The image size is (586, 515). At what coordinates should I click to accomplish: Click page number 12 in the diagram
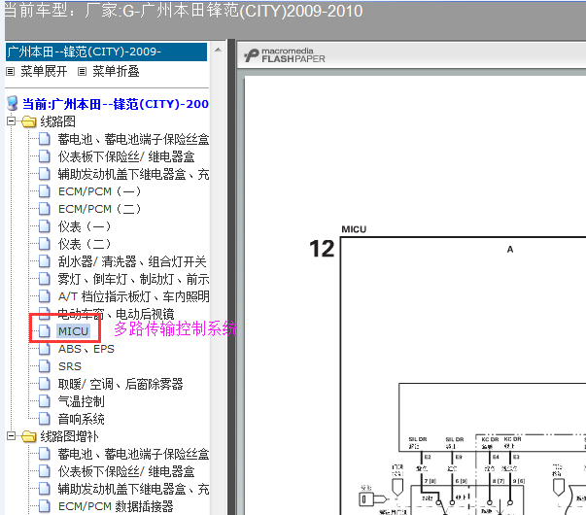click(322, 250)
